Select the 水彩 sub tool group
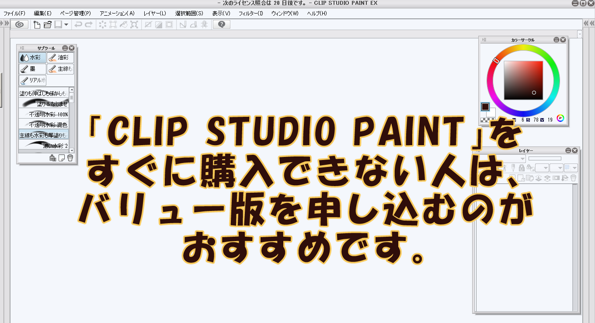 (x=32, y=58)
